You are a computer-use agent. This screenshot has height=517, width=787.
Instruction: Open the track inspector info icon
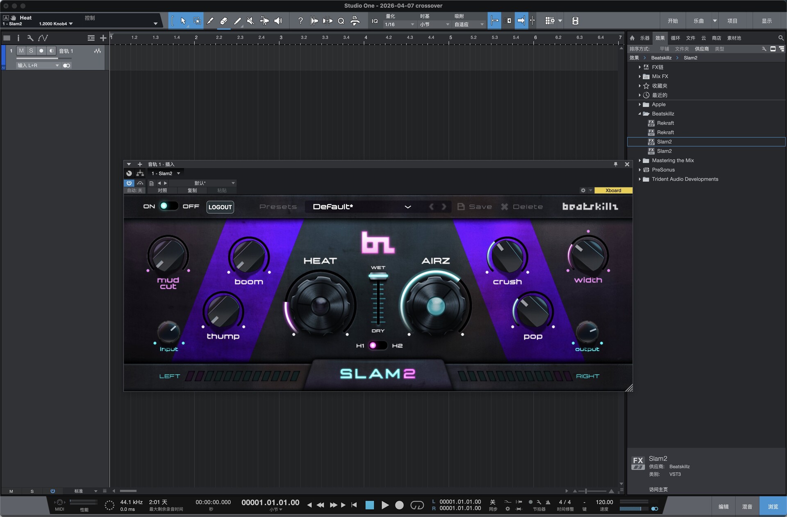18,38
